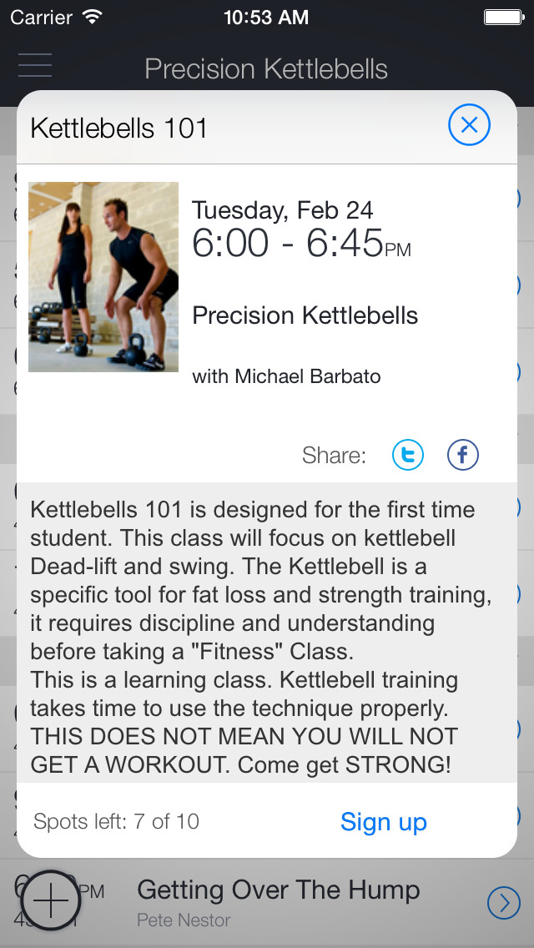The height and width of the screenshot is (948, 534).
Task: Sign up for the class
Action: pyautogui.click(x=383, y=822)
